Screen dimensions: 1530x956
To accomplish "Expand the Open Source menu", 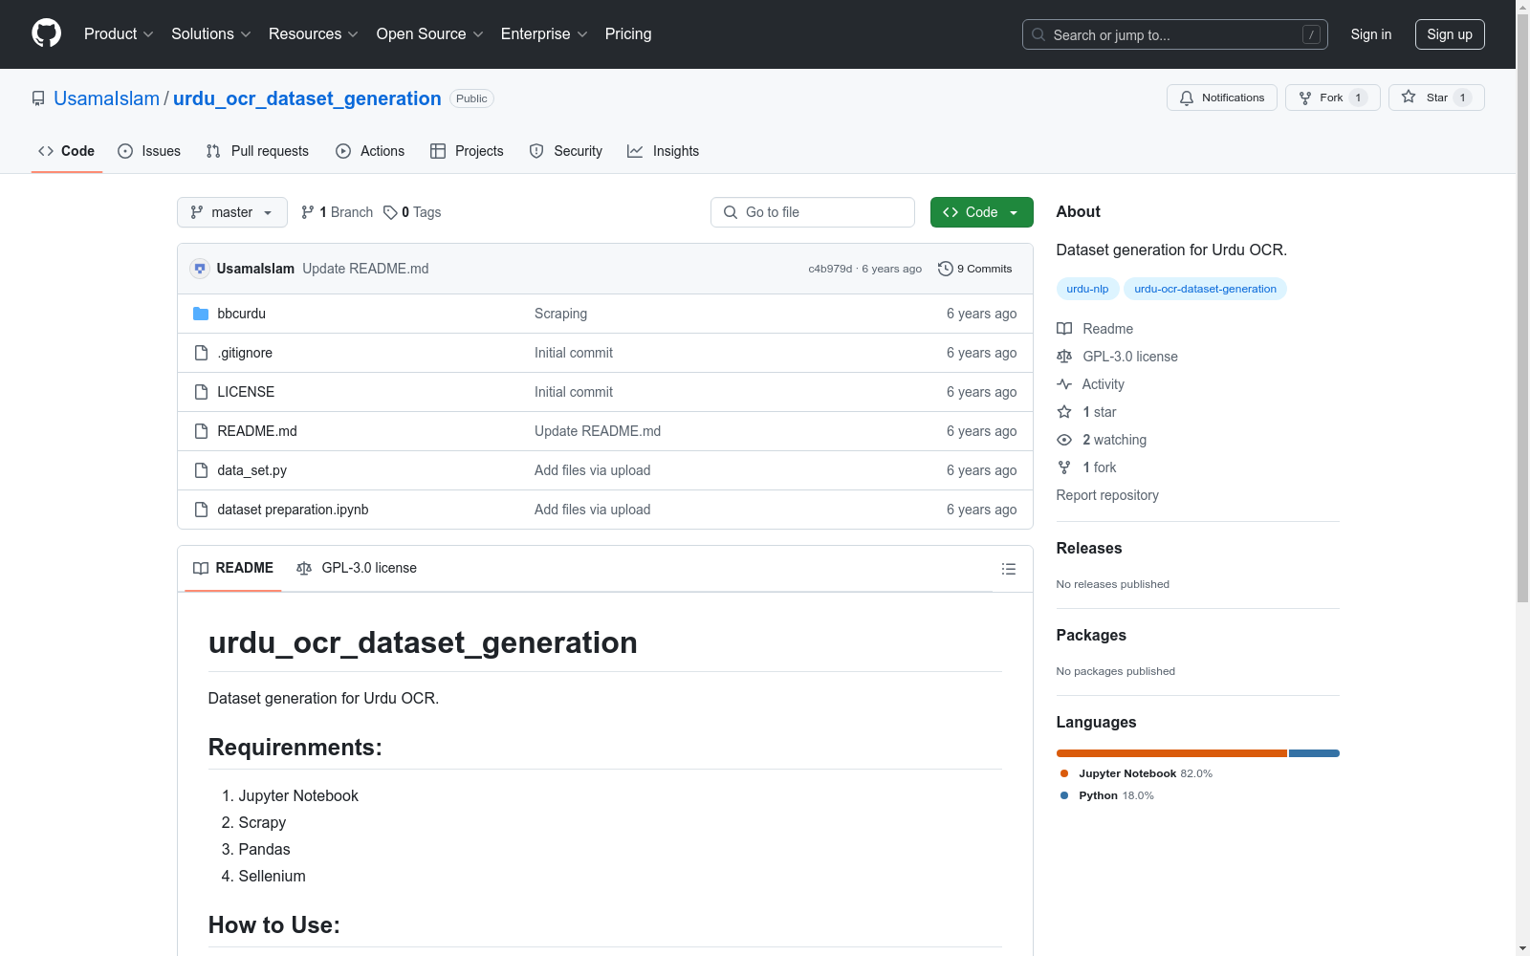I will 430,34.
